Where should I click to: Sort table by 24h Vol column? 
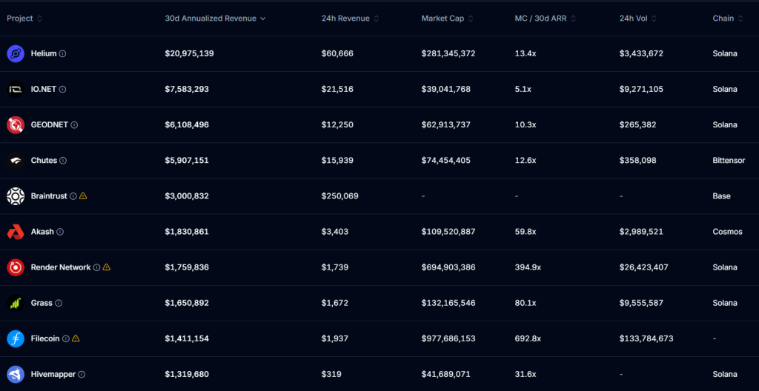click(638, 19)
